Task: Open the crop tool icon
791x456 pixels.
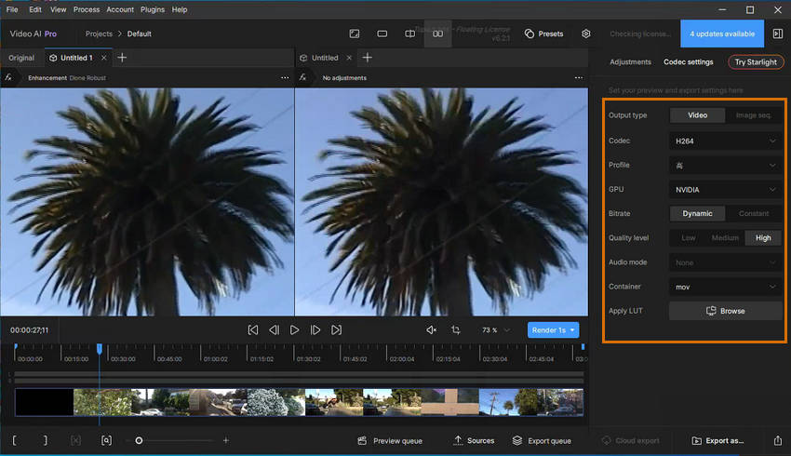Action: (x=456, y=329)
